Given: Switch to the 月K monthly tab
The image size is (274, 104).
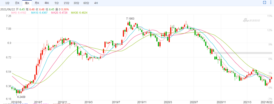Looking at the screenshot, I should 37,3.
